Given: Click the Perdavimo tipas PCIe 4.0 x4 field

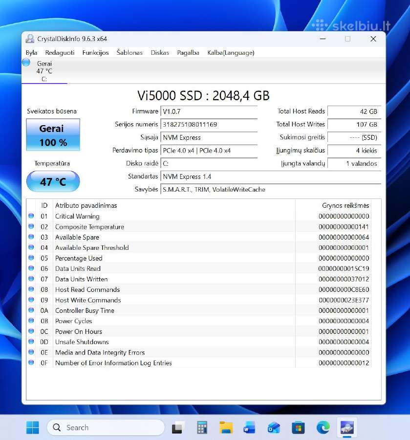Looking at the screenshot, I should 209,151.
